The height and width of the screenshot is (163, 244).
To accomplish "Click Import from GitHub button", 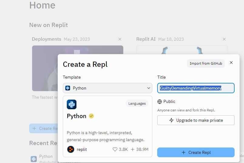I will (x=206, y=63).
